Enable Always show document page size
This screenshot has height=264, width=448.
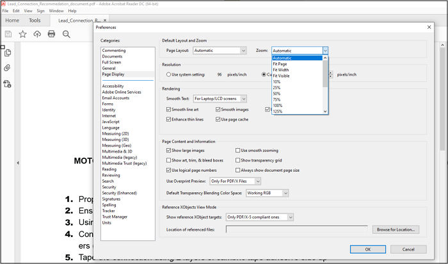point(237,170)
